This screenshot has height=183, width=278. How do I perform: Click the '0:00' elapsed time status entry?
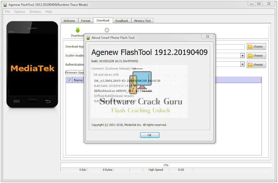click(x=181, y=170)
